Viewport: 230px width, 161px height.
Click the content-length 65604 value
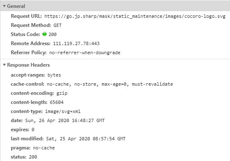57,102
